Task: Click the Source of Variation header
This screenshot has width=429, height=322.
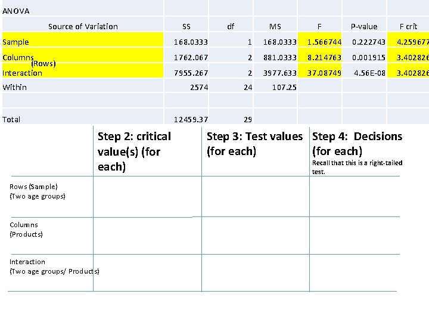Action: (83, 27)
